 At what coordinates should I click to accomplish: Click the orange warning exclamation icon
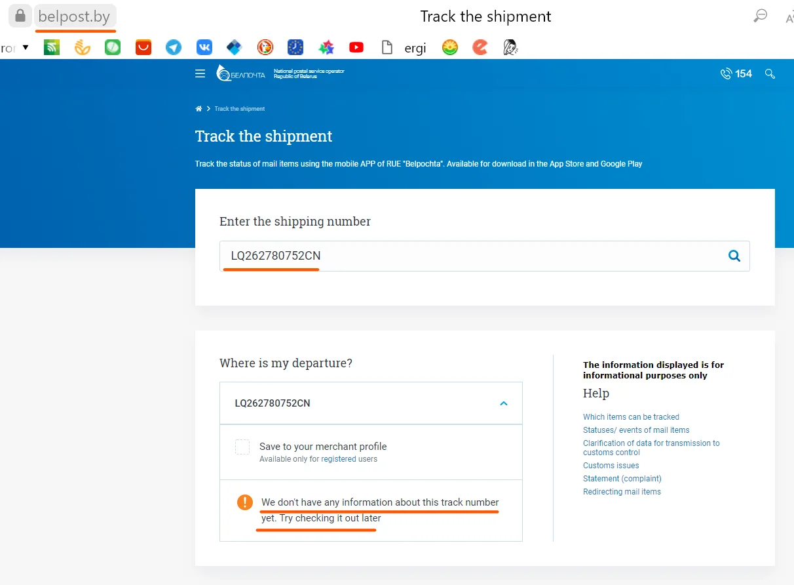244,502
